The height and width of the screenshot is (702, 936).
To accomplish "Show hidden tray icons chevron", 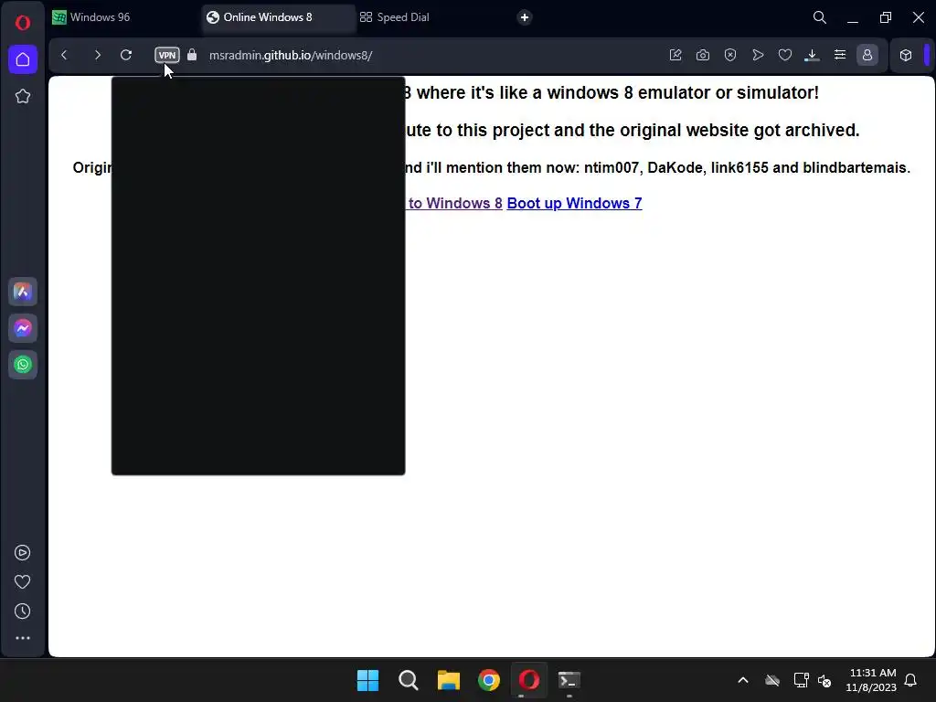I will (743, 680).
